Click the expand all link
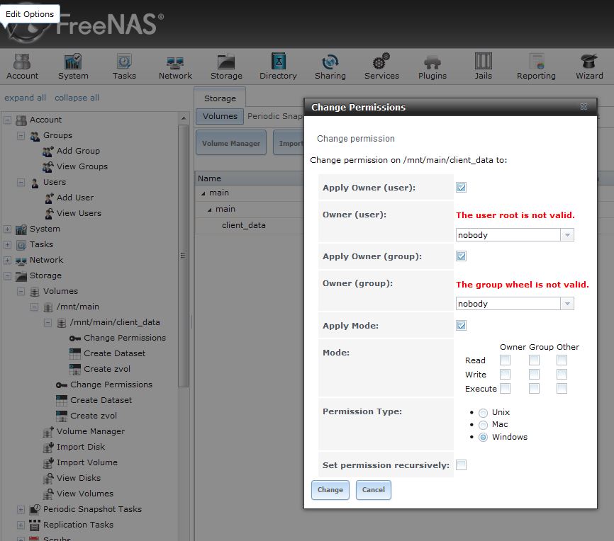This screenshot has width=614, height=541. point(25,98)
